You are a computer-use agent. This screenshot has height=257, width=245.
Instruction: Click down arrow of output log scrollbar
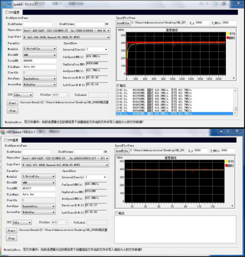(235, 113)
